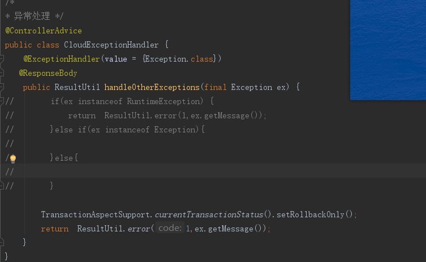Click the currentTransactionStatus method call
Screen dimensions: 426x262
tap(209, 214)
